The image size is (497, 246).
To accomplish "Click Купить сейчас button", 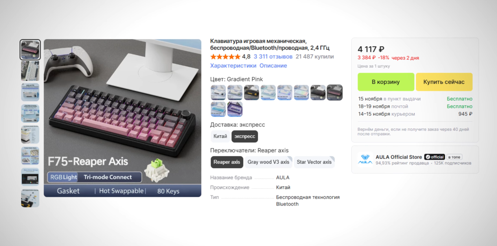I will [444, 82].
